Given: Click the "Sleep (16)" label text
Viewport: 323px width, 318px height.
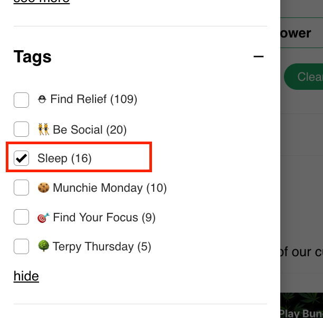Looking at the screenshot, I should click(x=64, y=158).
